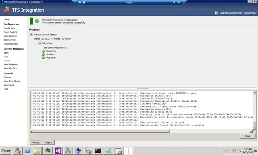Click the pin icon in the remote session bar
Screen dimensions: 258x155
[80, 2]
